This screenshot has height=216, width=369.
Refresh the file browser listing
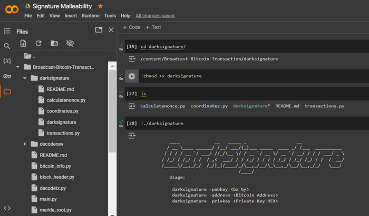(x=38, y=44)
